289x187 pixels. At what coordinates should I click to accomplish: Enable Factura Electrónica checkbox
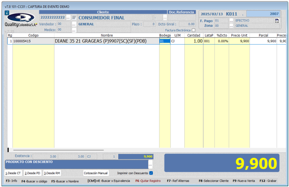pyautogui.click(x=193, y=30)
